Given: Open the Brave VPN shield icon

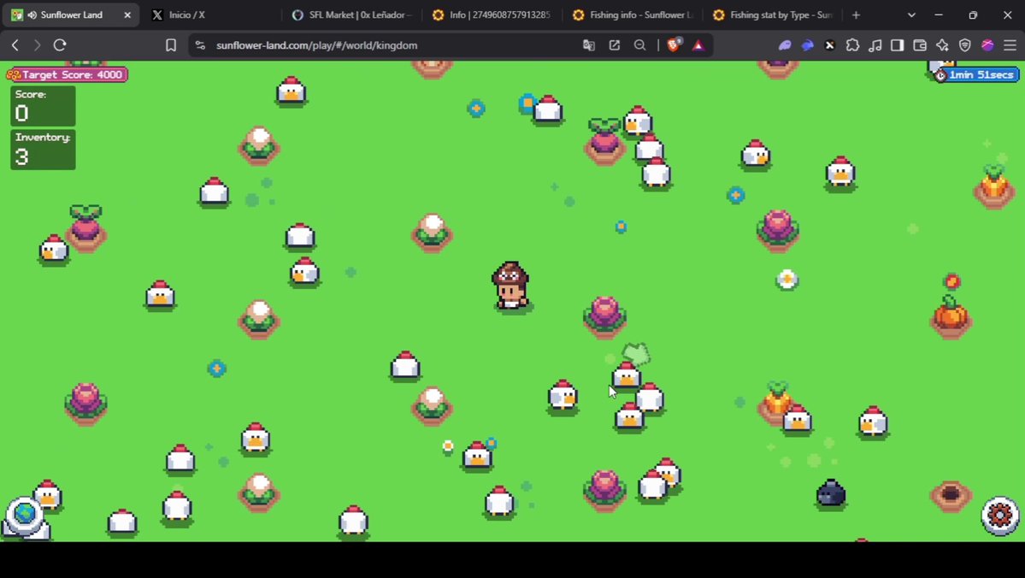Looking at the screenshot, I should (x=965, y=45).
